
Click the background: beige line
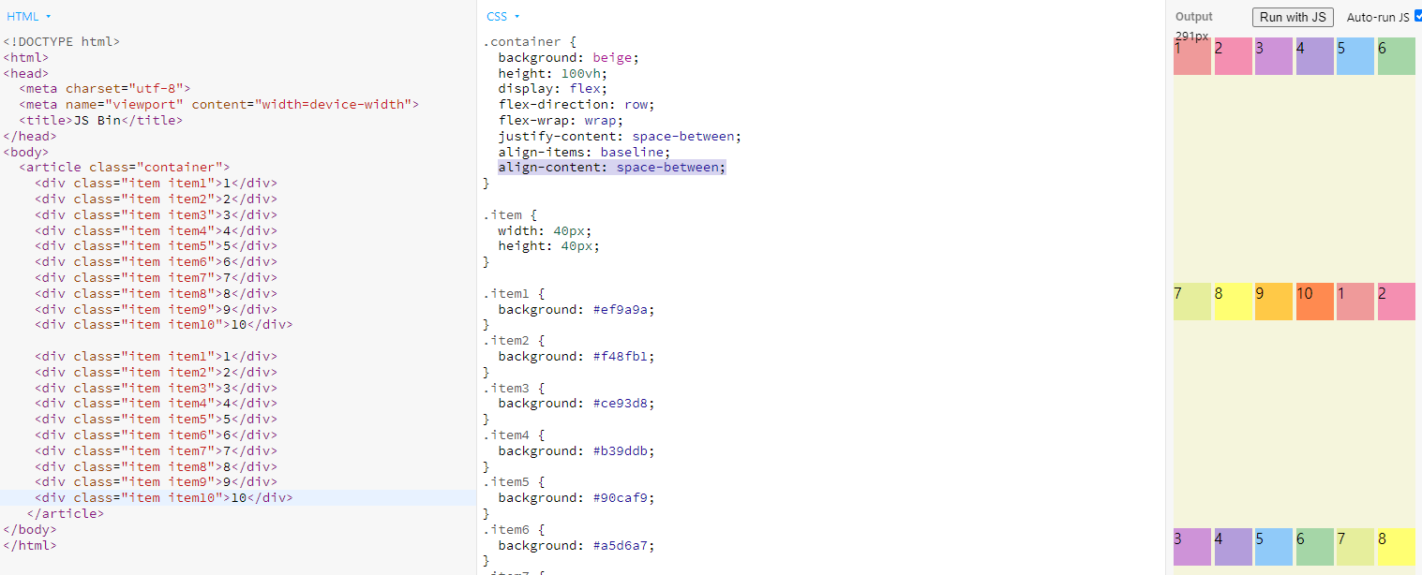click(x=568, y=57)
